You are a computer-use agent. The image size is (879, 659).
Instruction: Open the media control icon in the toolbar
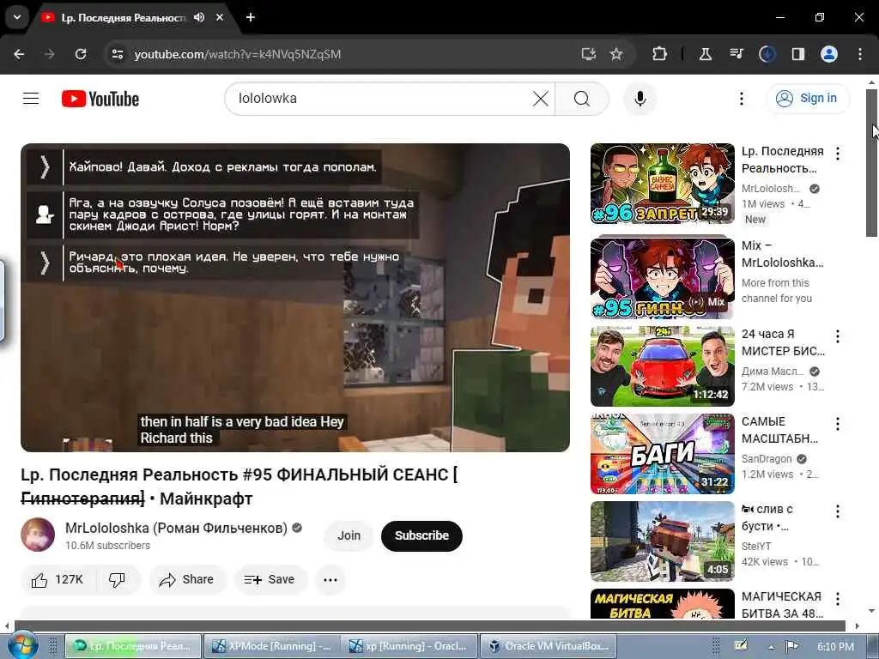737,54
